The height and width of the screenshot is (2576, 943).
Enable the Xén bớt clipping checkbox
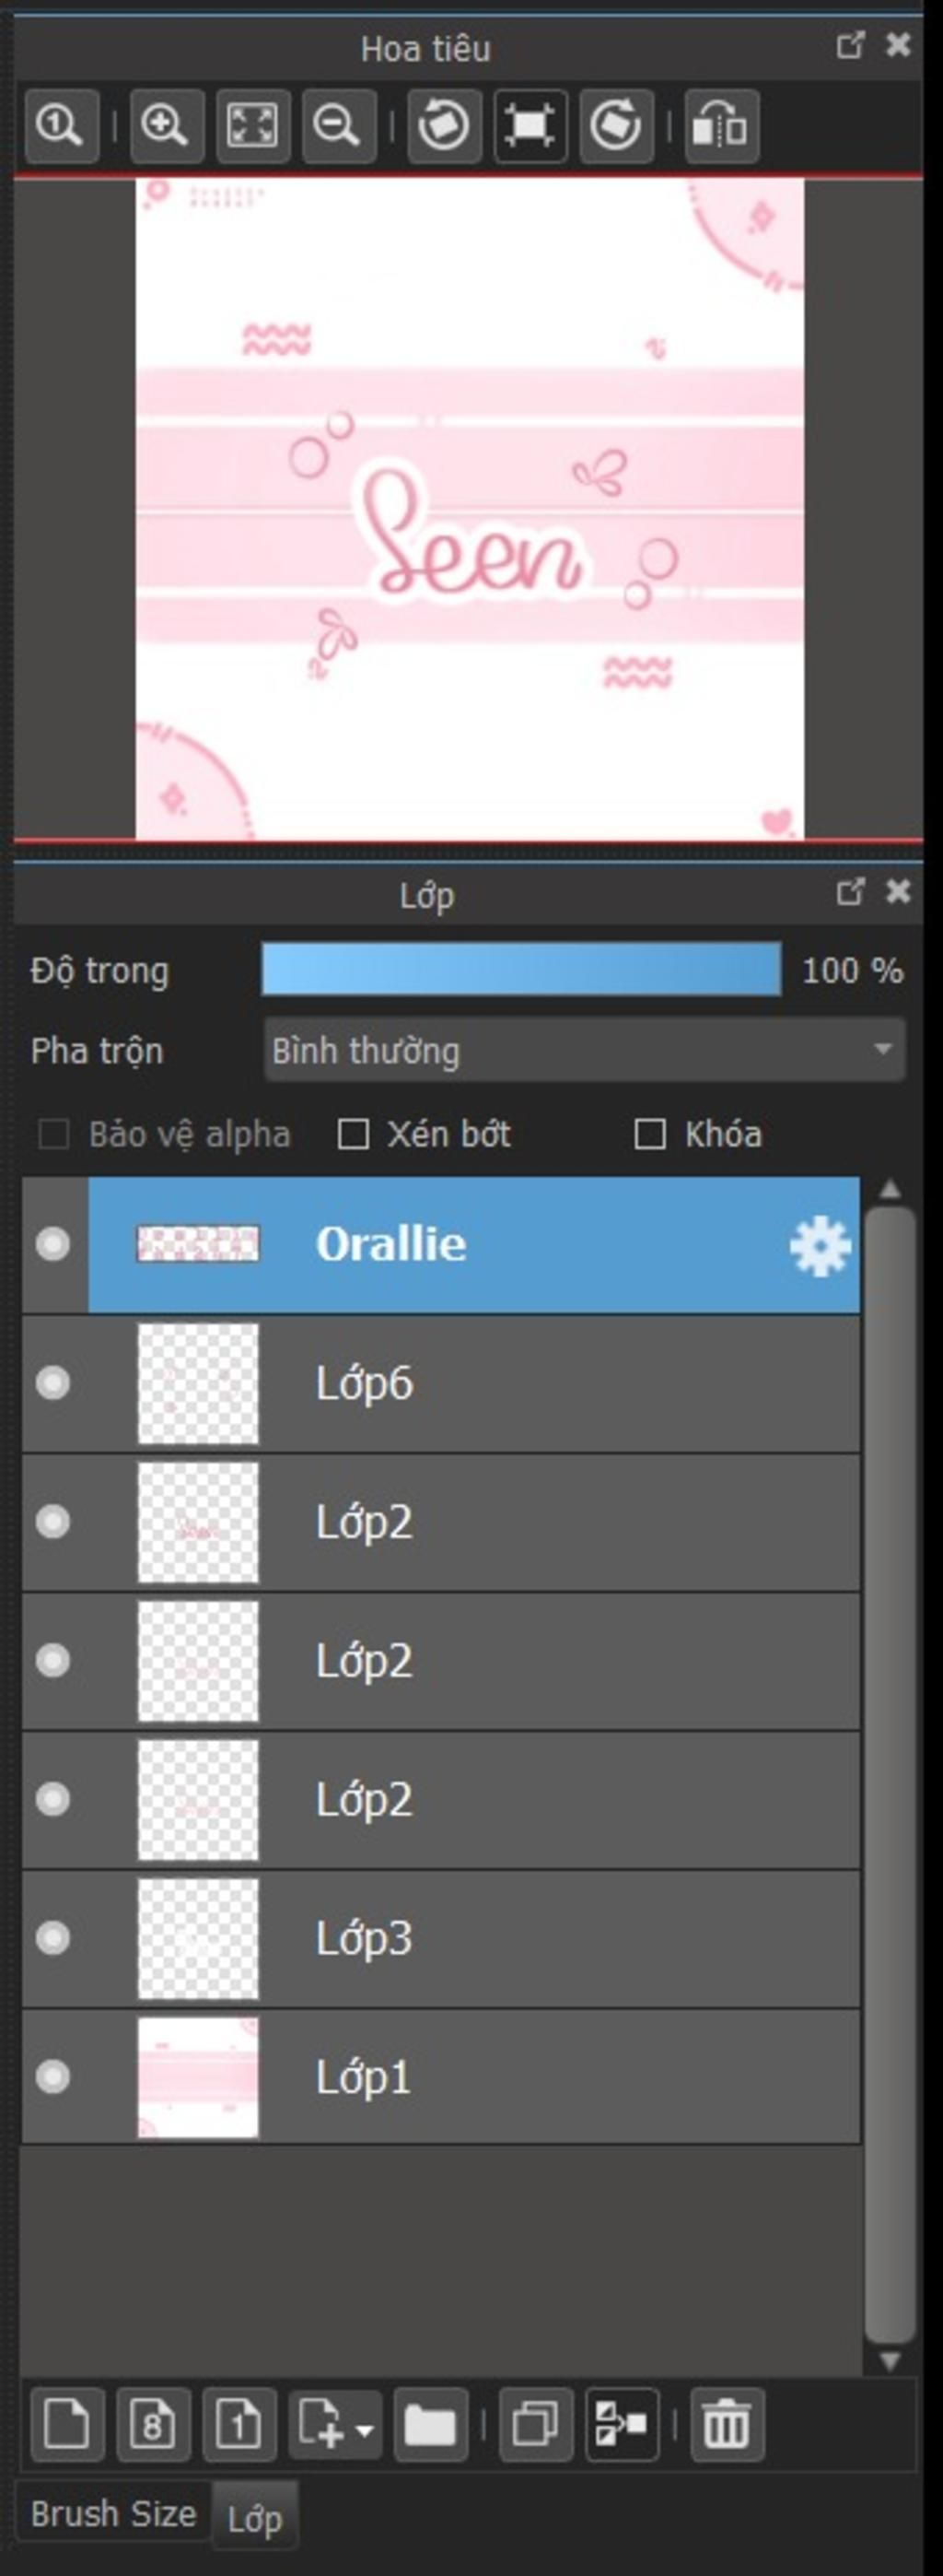coord(353,1134)
